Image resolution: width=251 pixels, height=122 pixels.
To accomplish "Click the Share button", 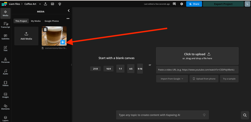I will click(194, 4).
